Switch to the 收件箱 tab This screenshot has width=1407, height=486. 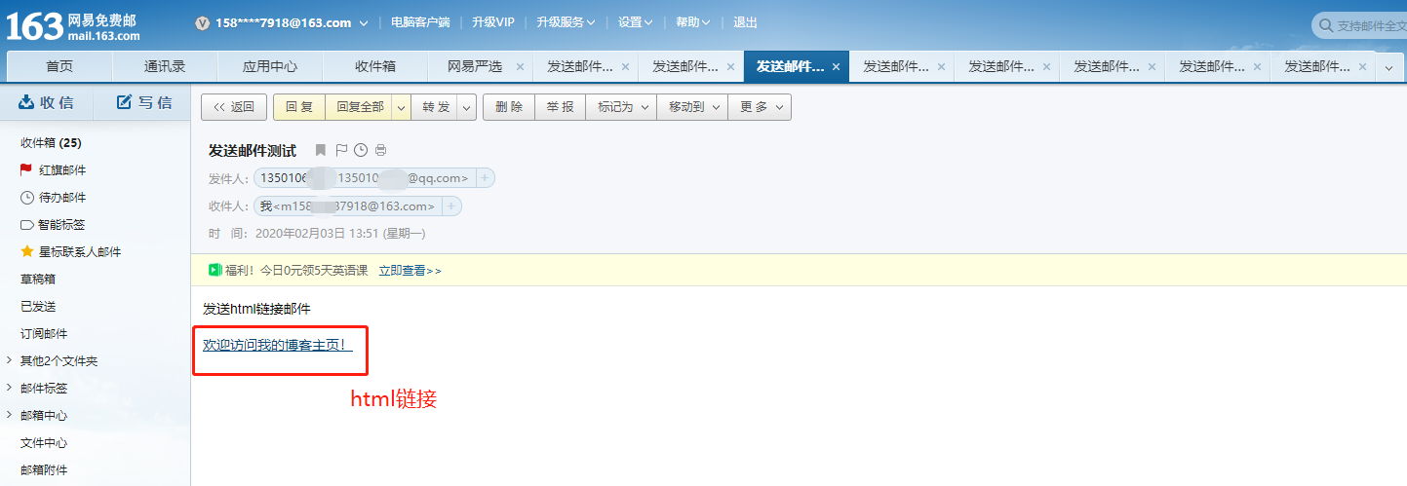[x=375, y=67]
